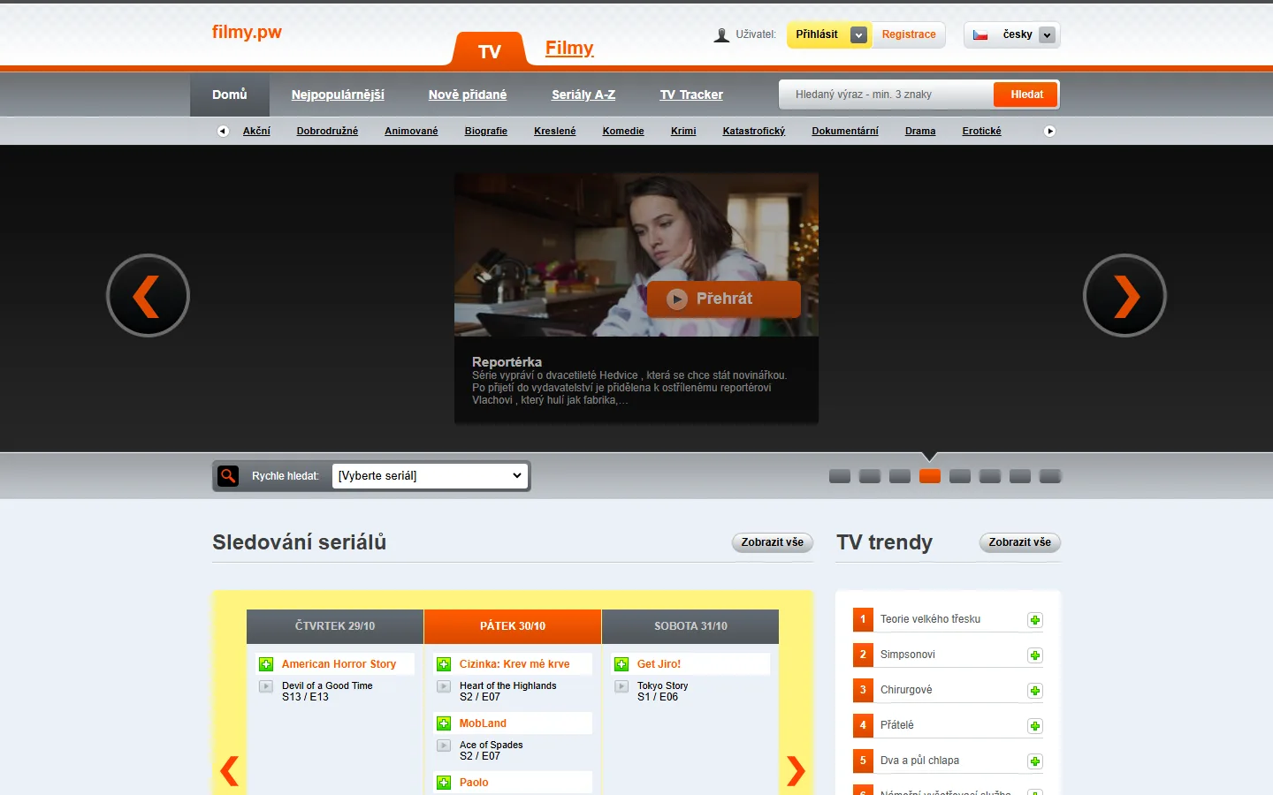Select the SOBOTA 31/10 day column header
The image size is (1273, 795).
[x=690, y=626]
